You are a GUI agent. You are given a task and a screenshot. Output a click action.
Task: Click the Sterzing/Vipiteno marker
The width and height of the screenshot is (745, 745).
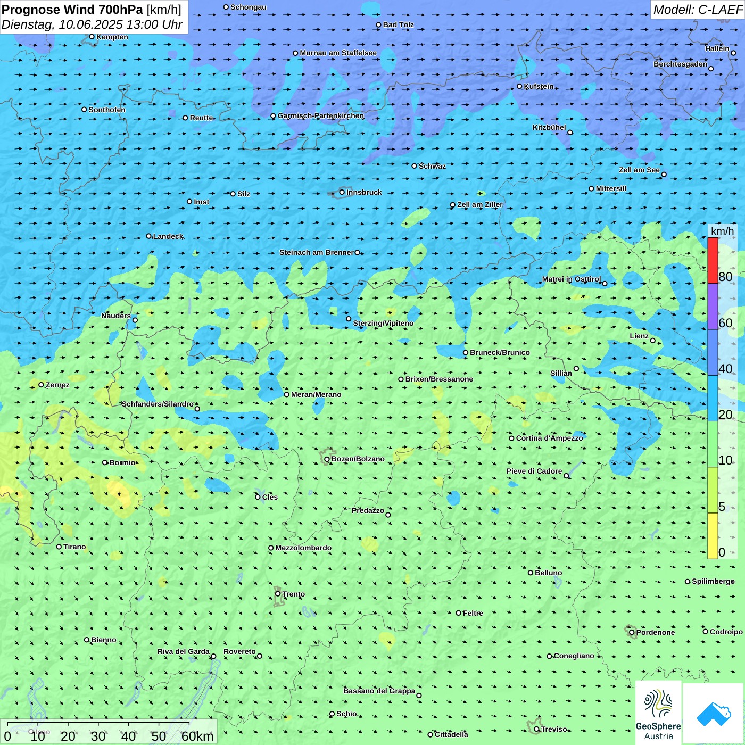click(349, 319)
